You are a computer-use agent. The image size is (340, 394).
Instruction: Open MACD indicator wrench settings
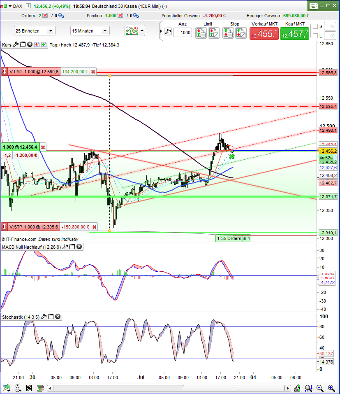[65, 247]
